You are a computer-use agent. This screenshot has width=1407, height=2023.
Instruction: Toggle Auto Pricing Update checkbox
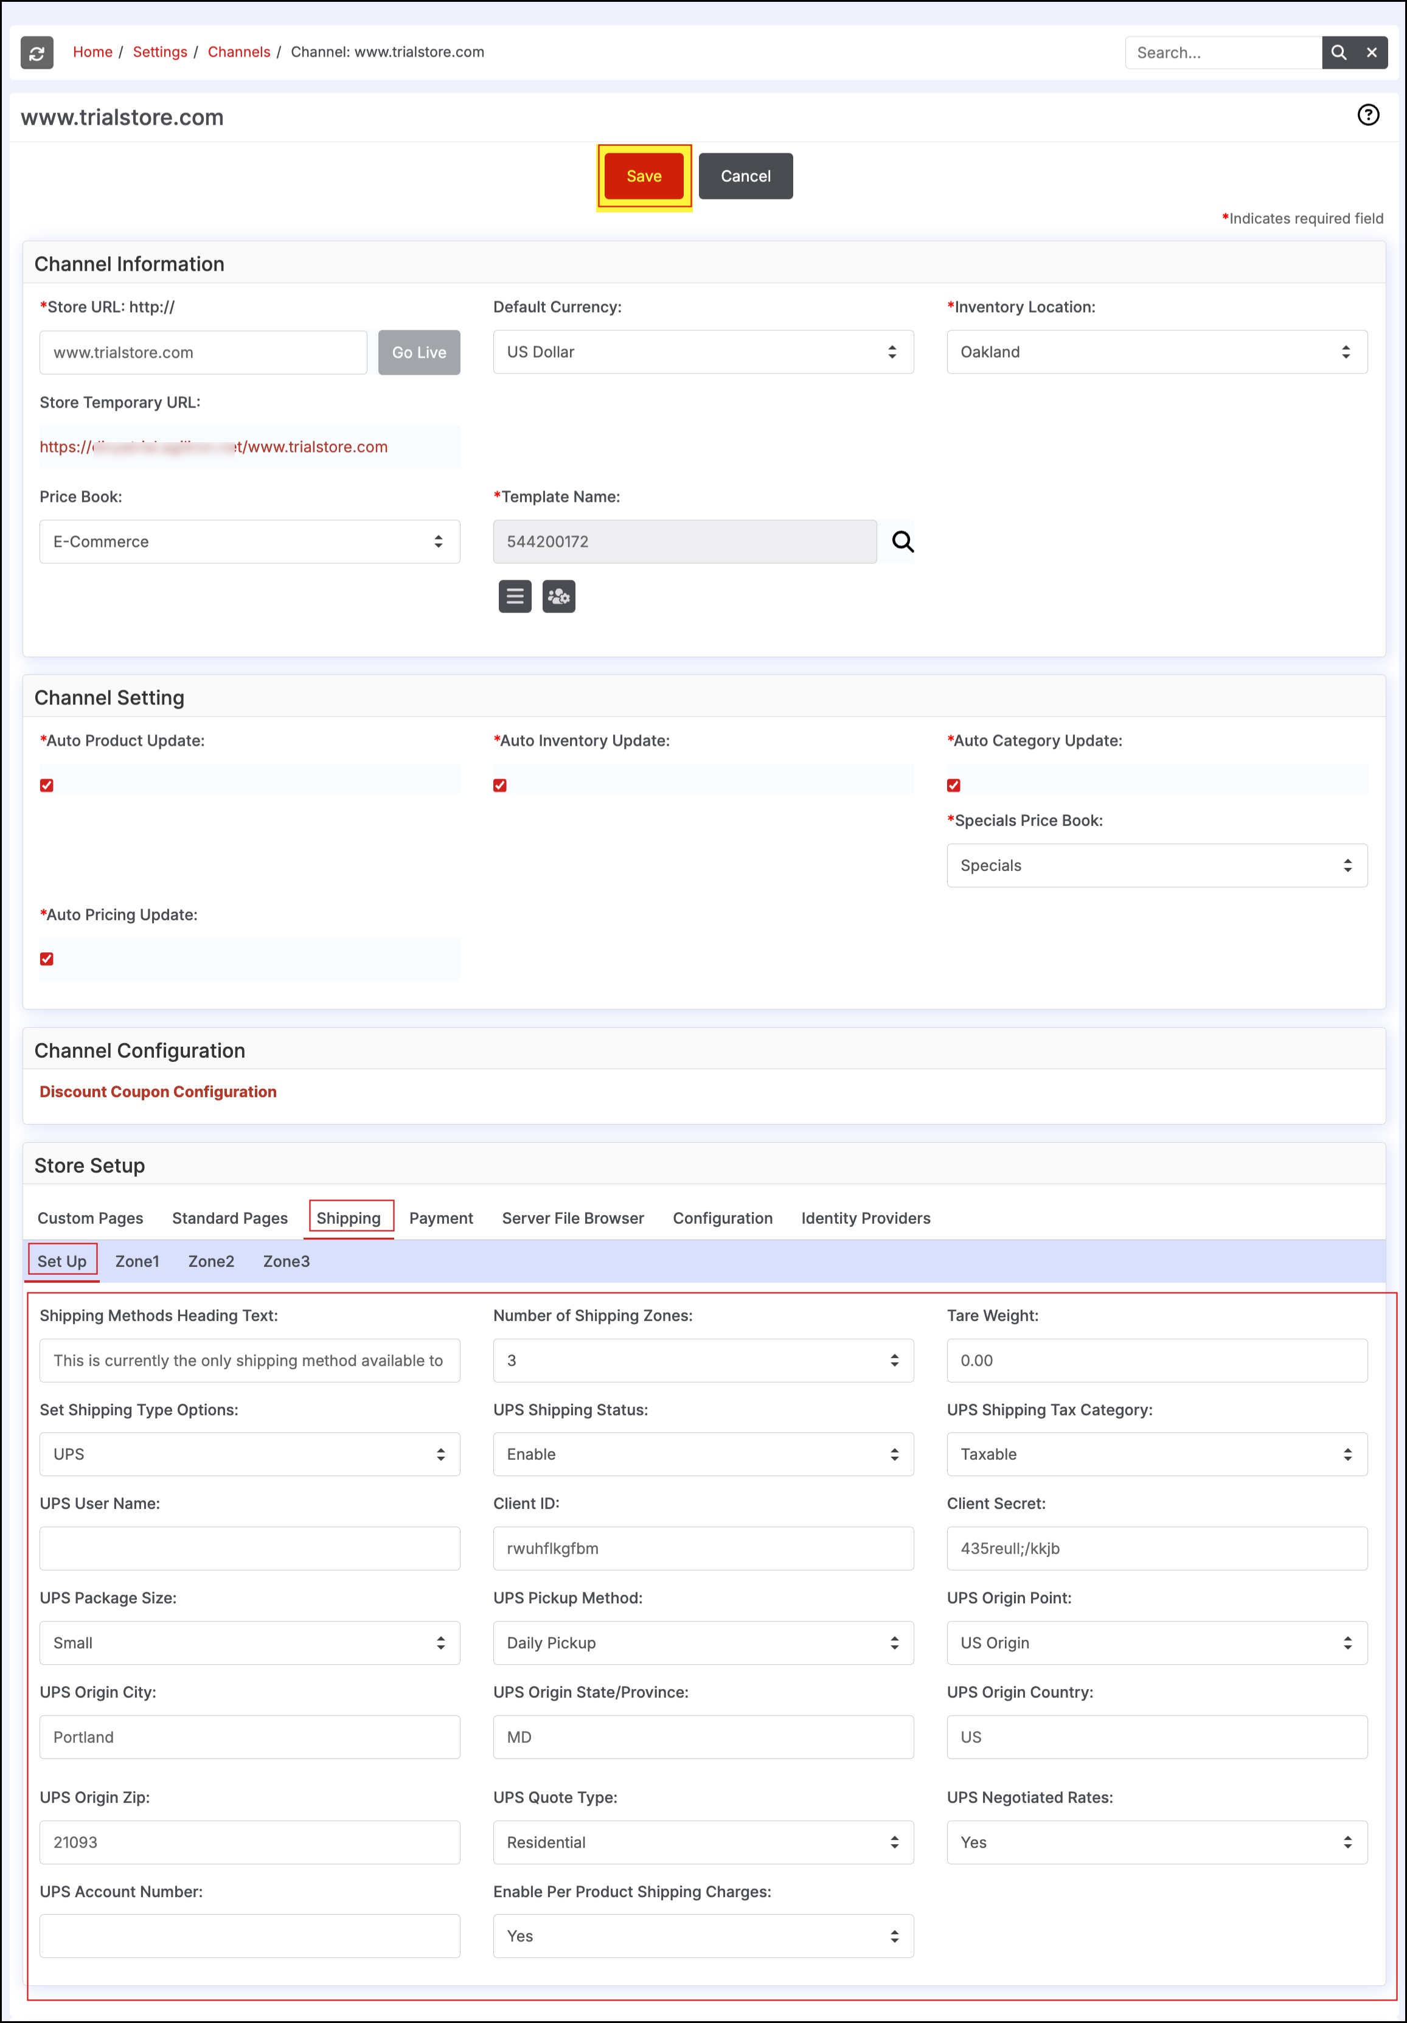coord(47,959)
